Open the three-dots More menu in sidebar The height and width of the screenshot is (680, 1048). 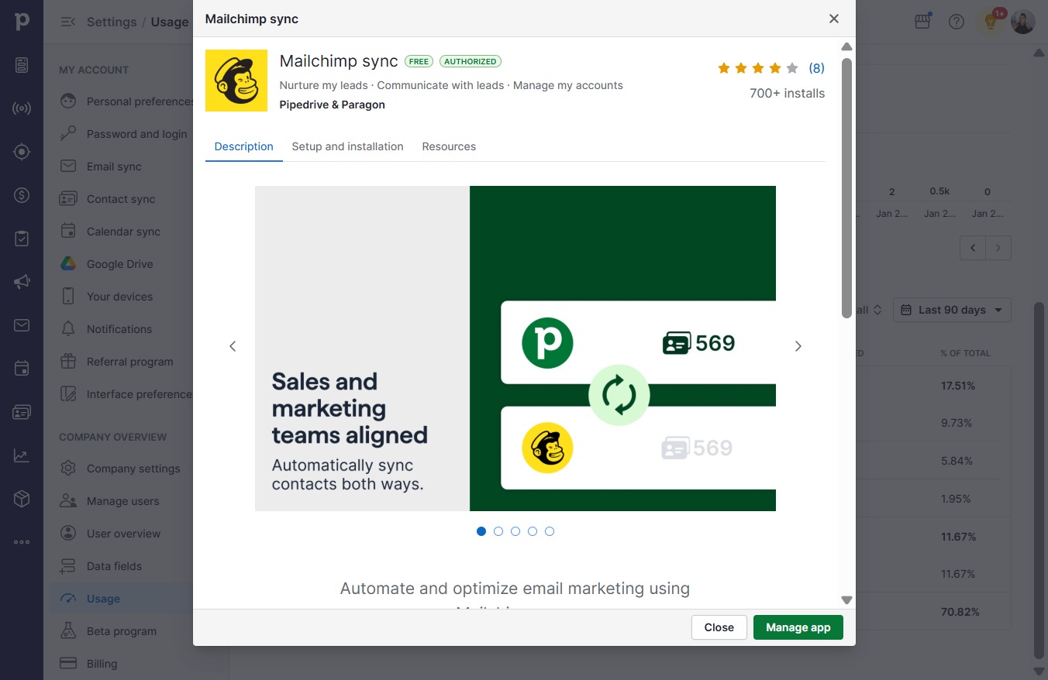point(22,542)
